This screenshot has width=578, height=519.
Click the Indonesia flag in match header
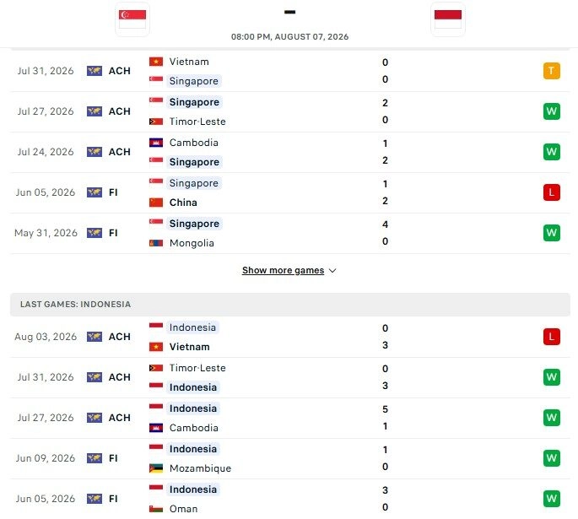[x=448, y=19]
